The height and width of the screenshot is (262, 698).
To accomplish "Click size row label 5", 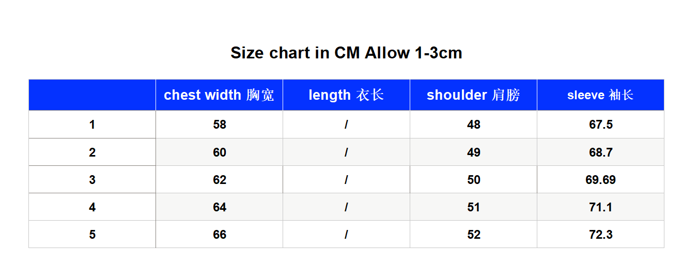I will 92,235.
